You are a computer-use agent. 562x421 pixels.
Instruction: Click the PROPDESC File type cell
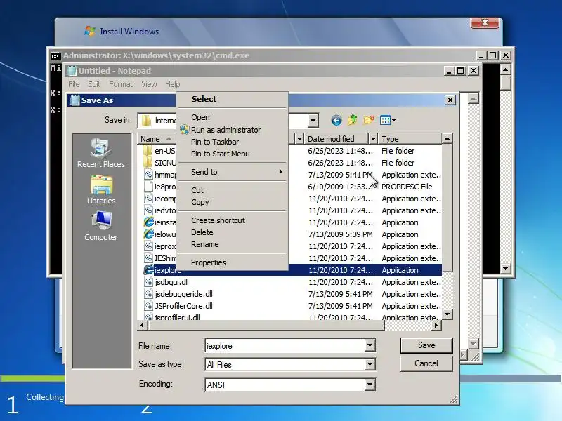[x=407, y=187]
